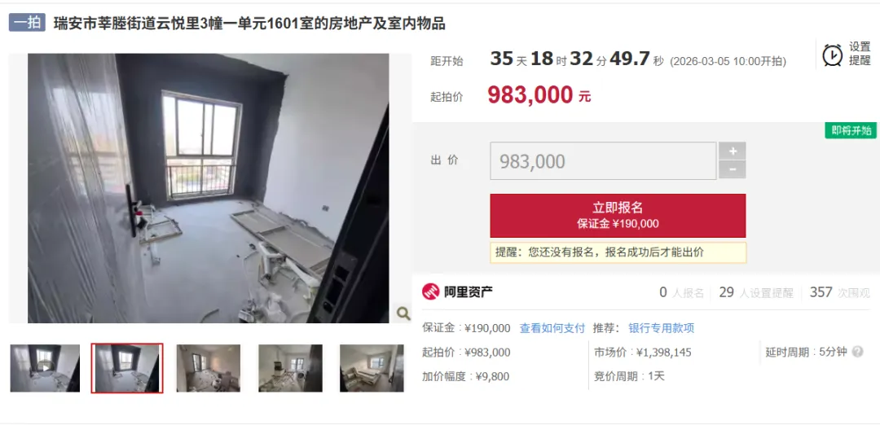Select the fifth bedroom thumbnail
Image resolution: width=880 pixels, height=425 pixels.
point(372,368)
